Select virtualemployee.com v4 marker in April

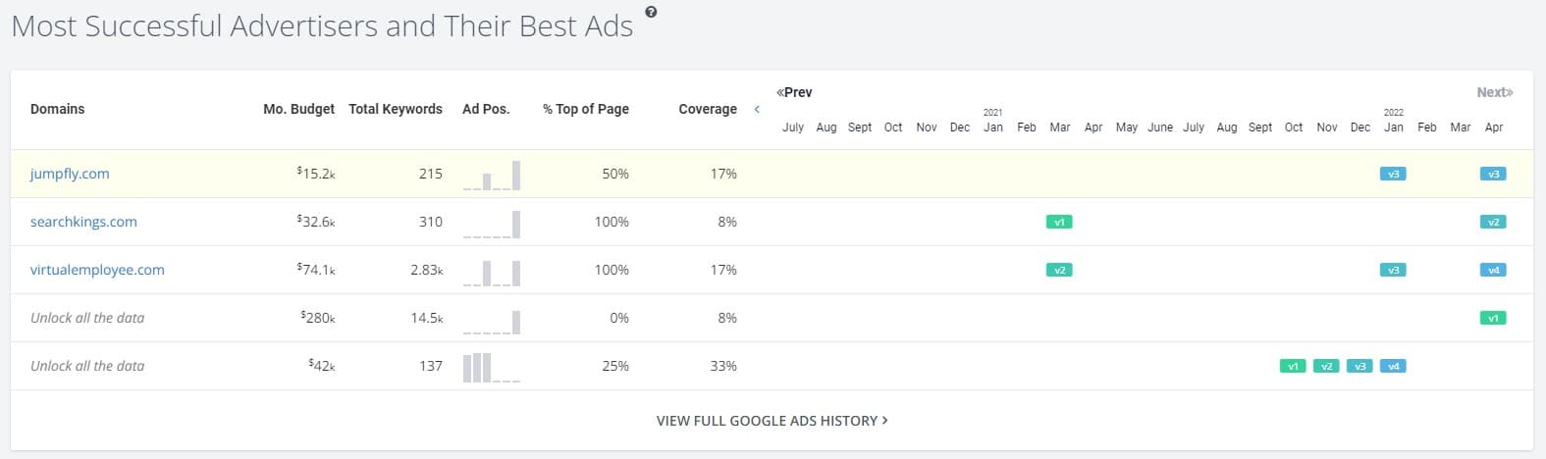pyautogui.click(x=1493, y=270)
